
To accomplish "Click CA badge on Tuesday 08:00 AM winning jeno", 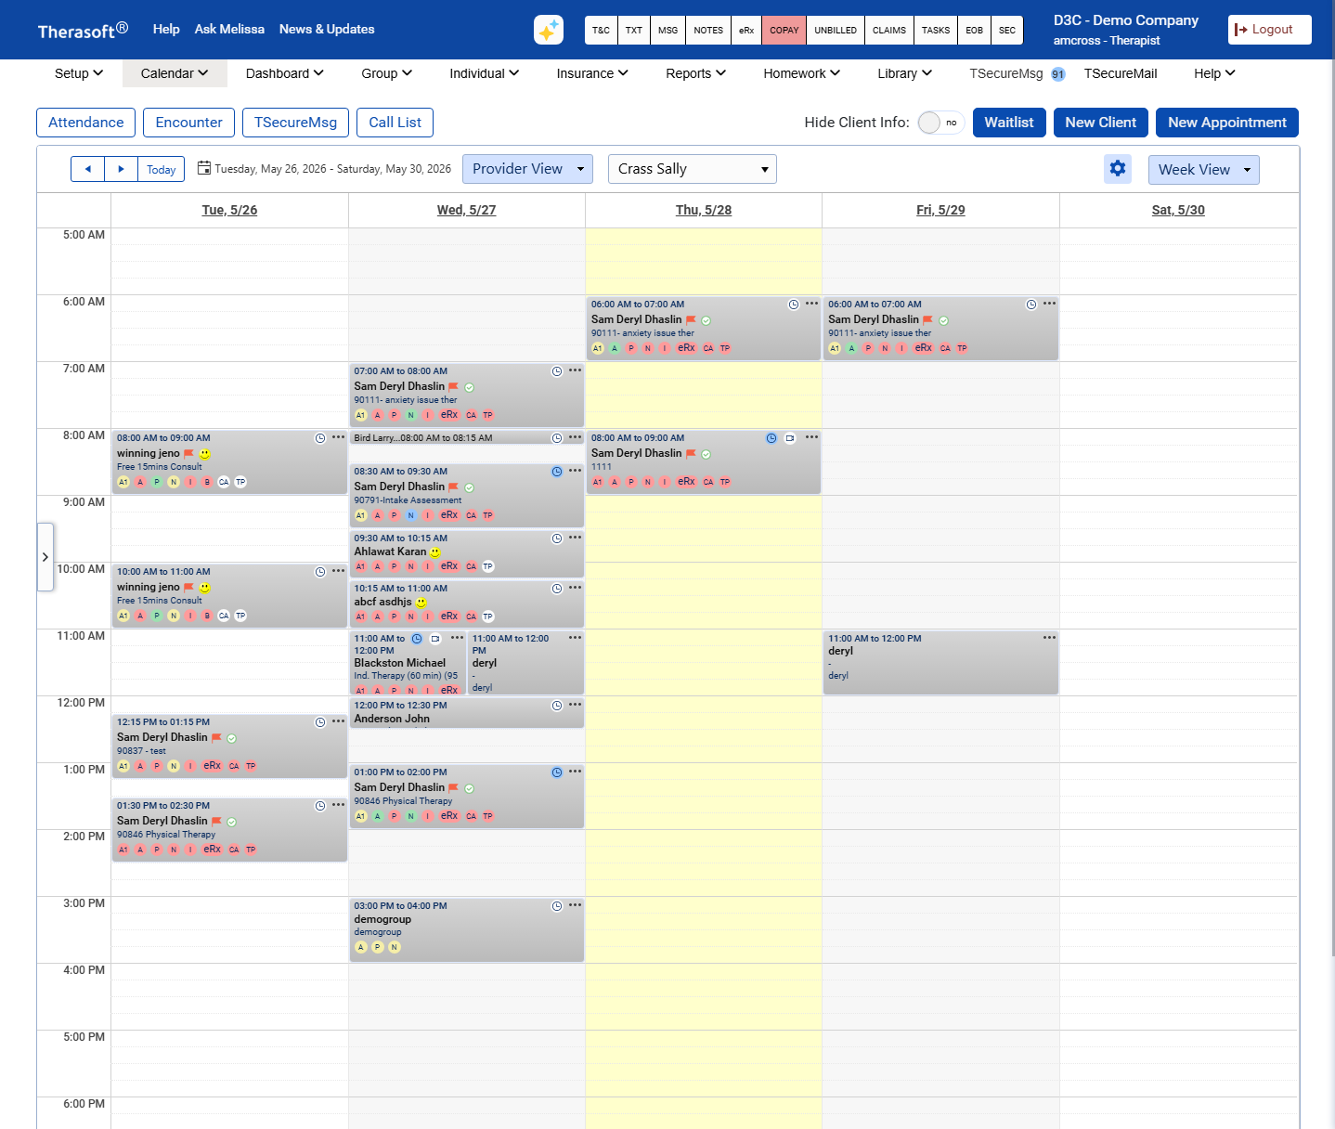I will pyautogui.click(x=224, y=482).
